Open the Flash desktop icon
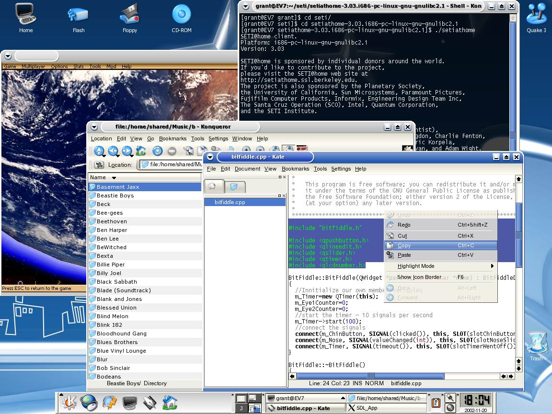 point(79,18)
